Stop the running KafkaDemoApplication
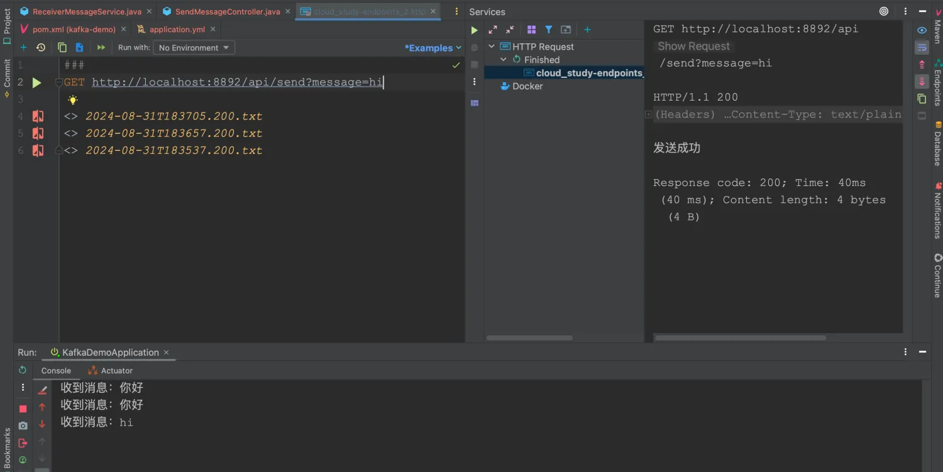Image resolution: width=943 pixels, height=472 pixels. (23, 409)
